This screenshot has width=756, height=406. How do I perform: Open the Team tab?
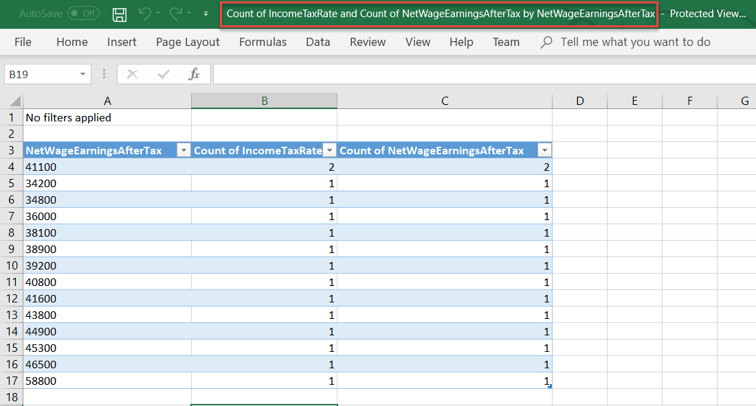[x=506, y=42]
